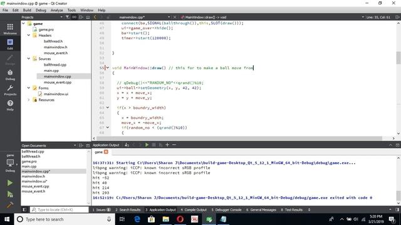401x225 pixels.
Task: Open the Analyze menu
Action: click(56, 10)
